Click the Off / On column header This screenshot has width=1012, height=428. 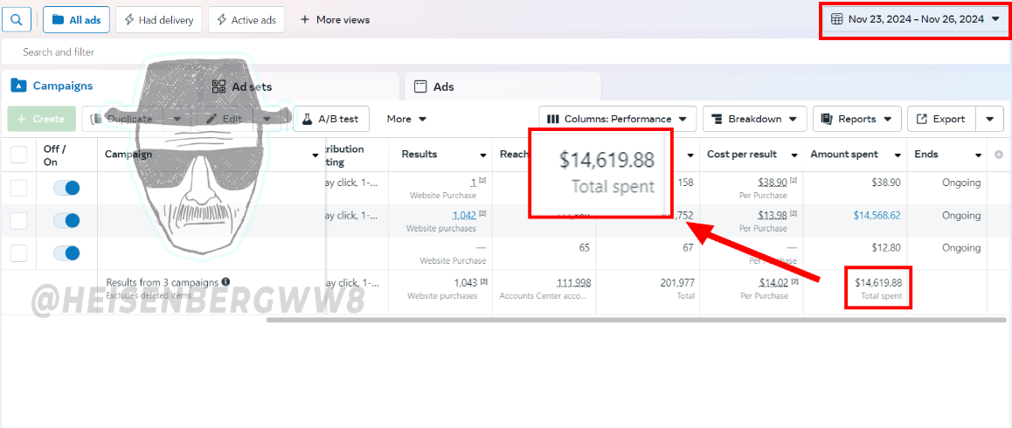(x=54, y=155)
